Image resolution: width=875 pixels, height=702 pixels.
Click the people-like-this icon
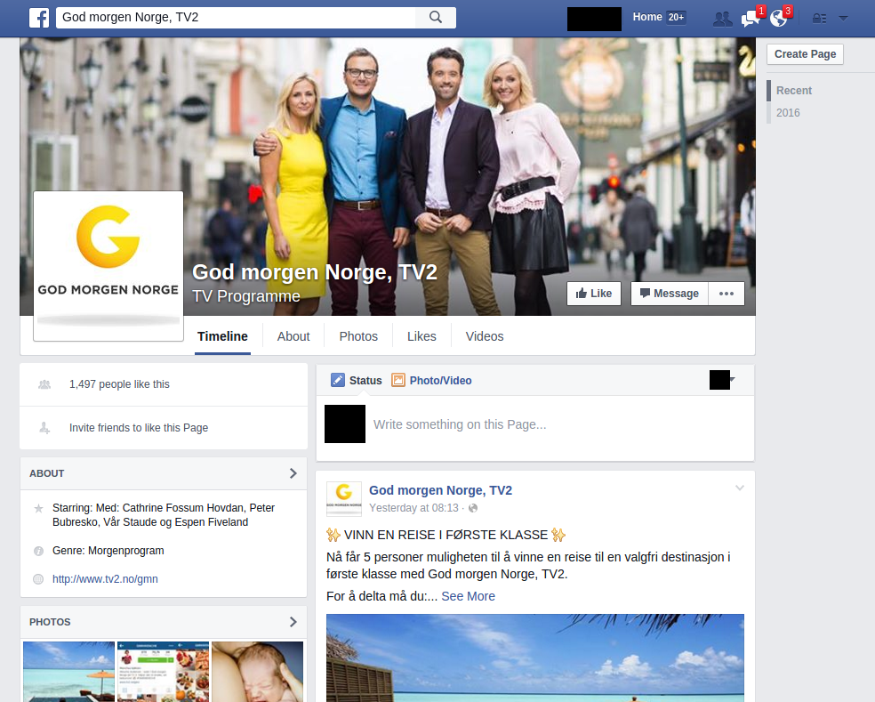pos(44,384)
